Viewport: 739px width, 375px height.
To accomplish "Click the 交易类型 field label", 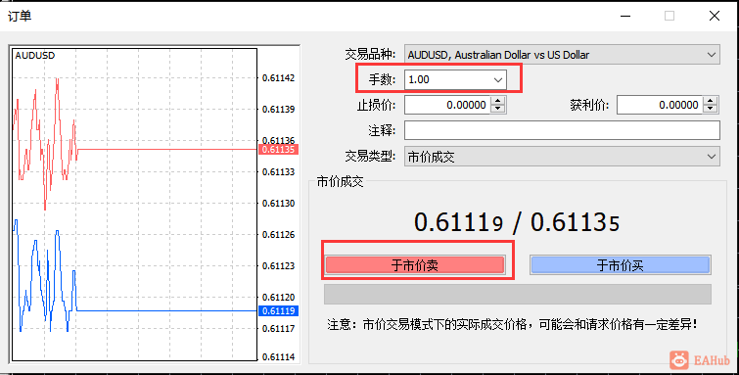I will tap(370, 156).
